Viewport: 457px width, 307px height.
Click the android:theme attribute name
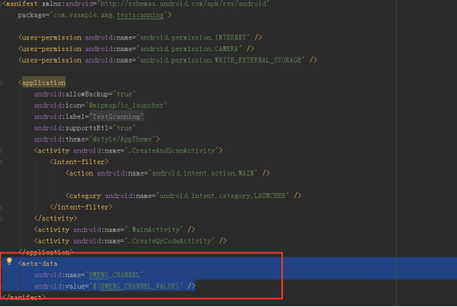tap(59, 139)
